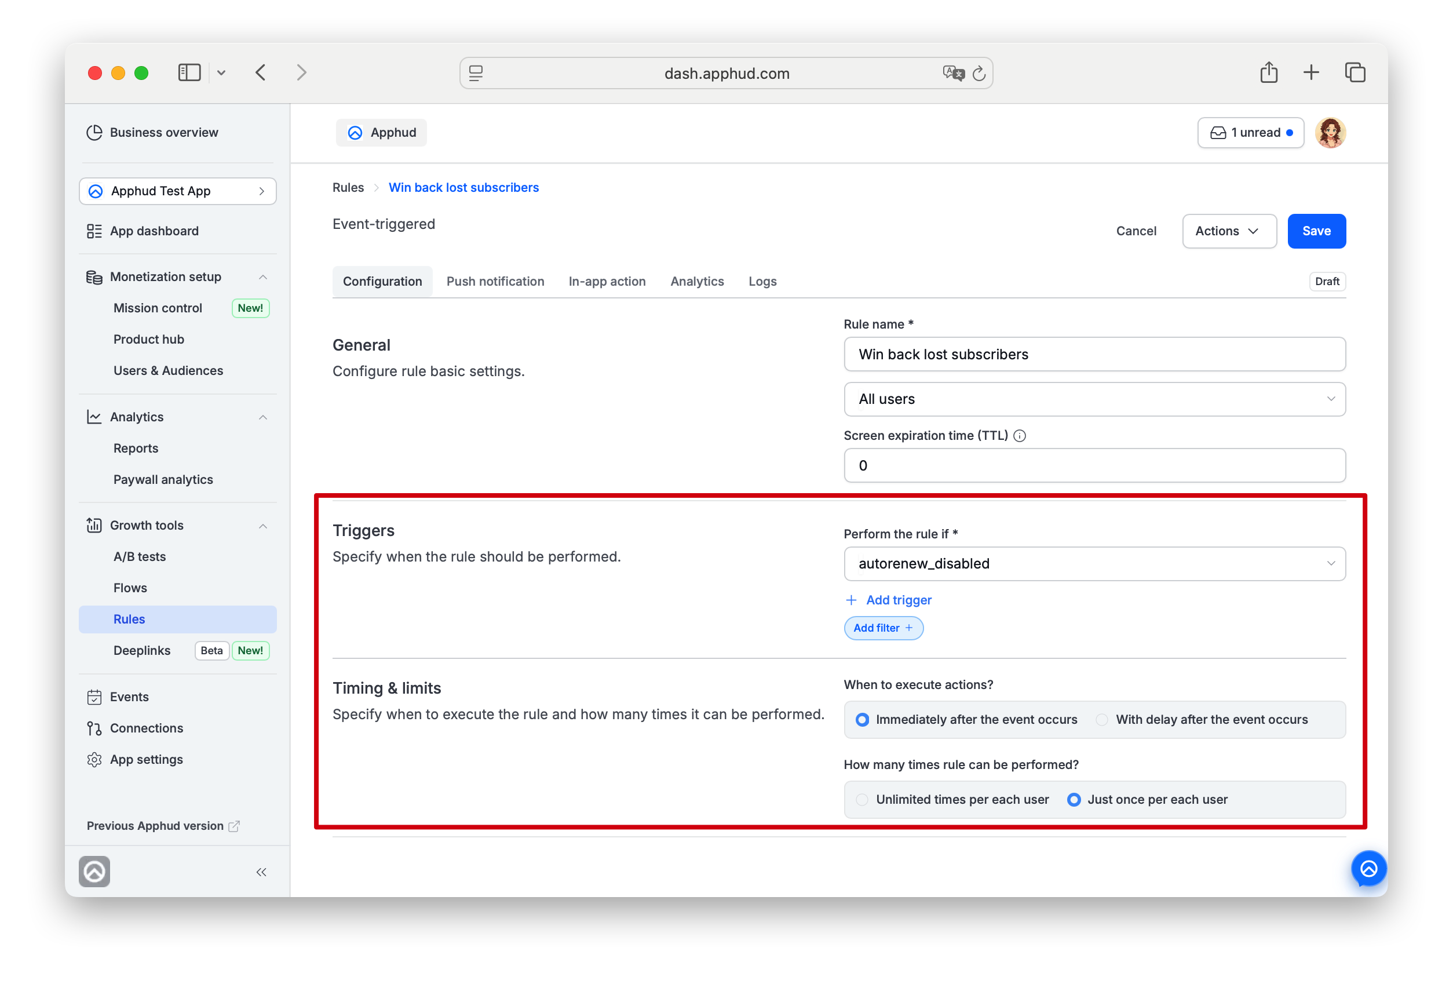Click the Add filter button
This screenshot has width=1453, height=984.
click(883, 628)
